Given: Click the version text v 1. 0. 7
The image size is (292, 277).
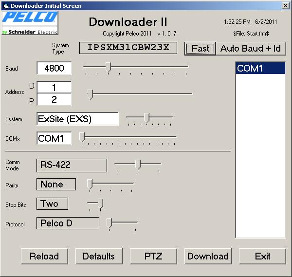Looking at the screenshot, I should point(167,34).
